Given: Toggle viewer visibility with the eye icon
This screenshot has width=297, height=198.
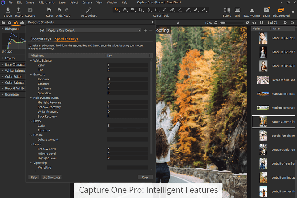Looking at the screenshot, I should click(x=254, y=23).
